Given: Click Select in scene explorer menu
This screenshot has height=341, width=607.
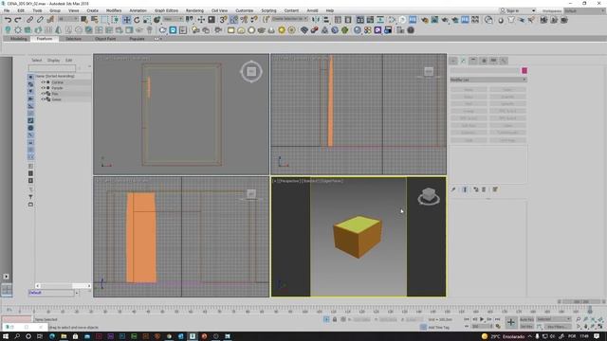Looking at the screenshot, I should (37, 61).
